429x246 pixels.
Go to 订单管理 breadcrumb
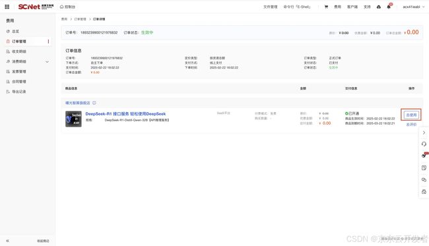pos(80,19)
